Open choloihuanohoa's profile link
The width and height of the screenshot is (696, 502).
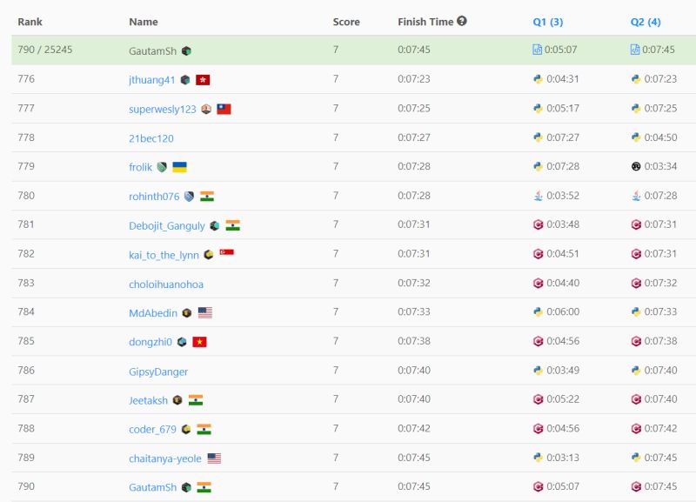point(166,284)
